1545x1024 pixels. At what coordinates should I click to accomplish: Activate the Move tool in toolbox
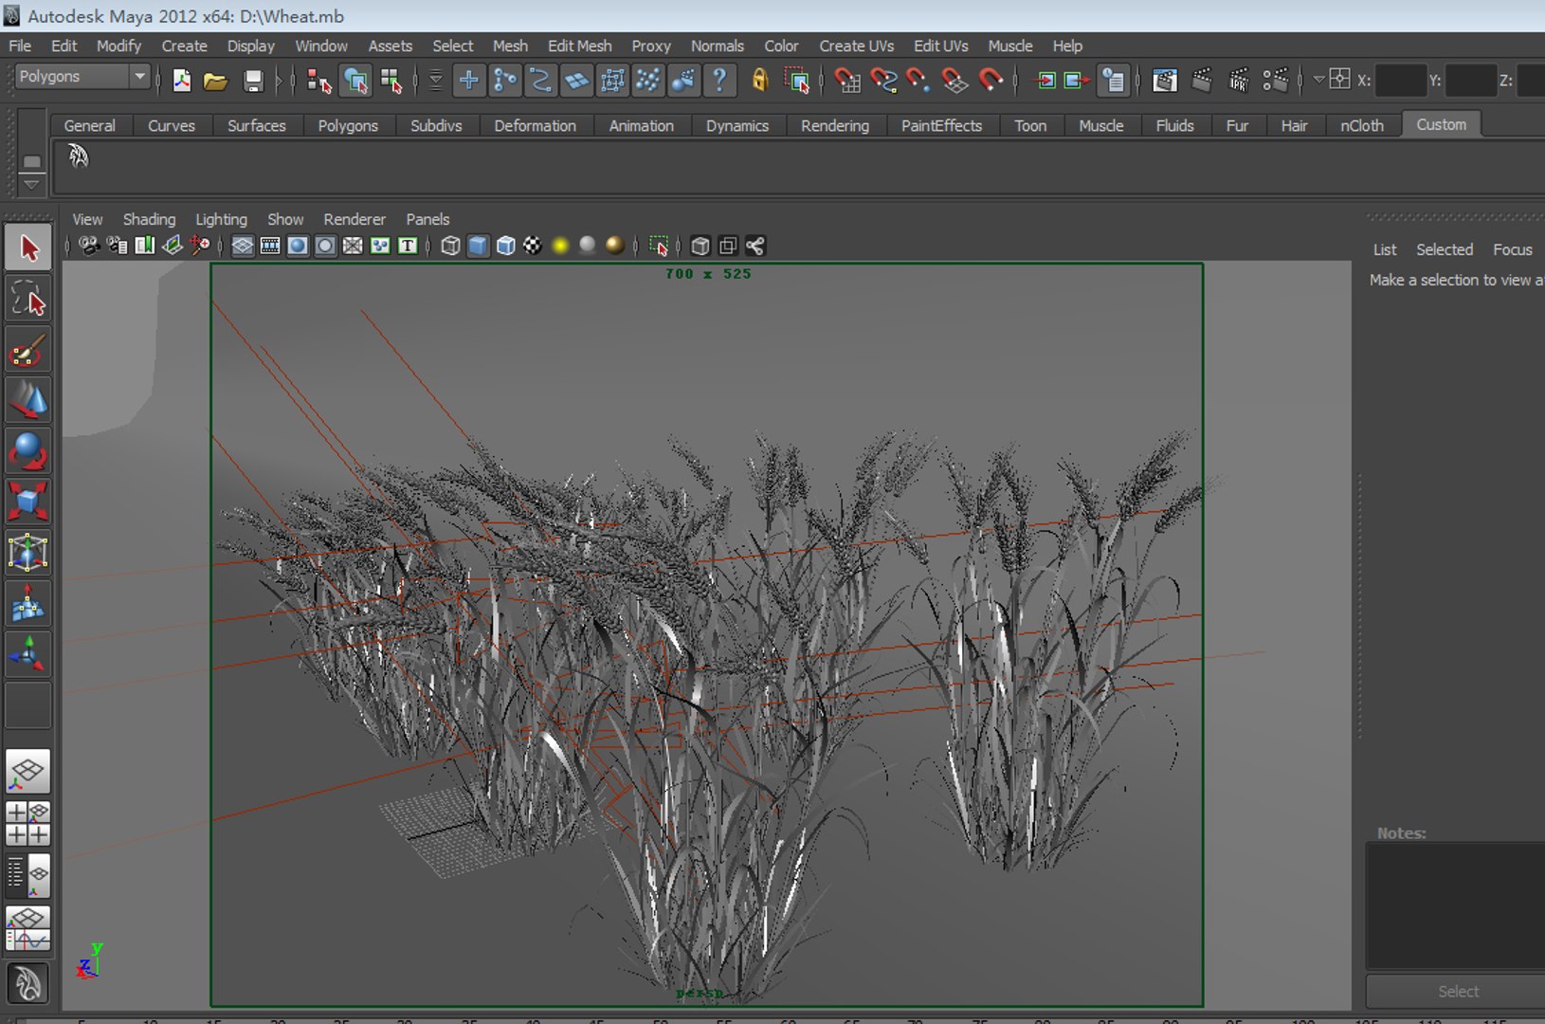[28, 400]
